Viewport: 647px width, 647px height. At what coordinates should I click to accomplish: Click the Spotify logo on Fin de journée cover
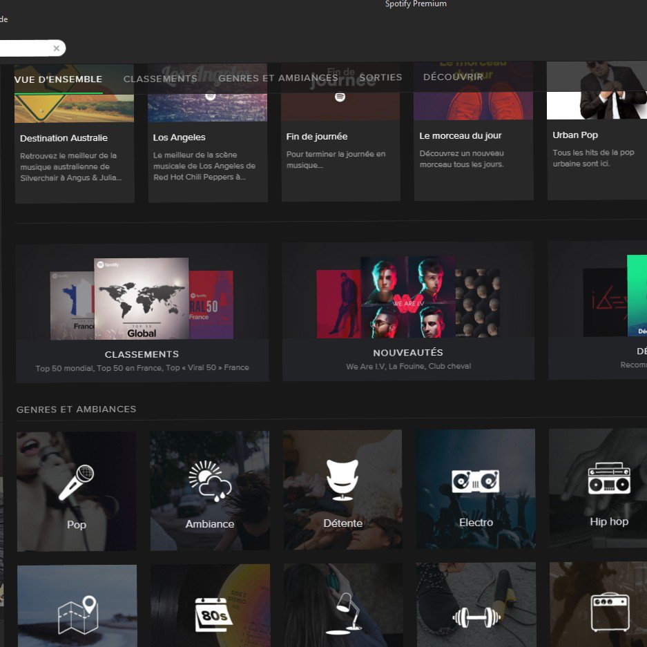click(x=340, y=97)
